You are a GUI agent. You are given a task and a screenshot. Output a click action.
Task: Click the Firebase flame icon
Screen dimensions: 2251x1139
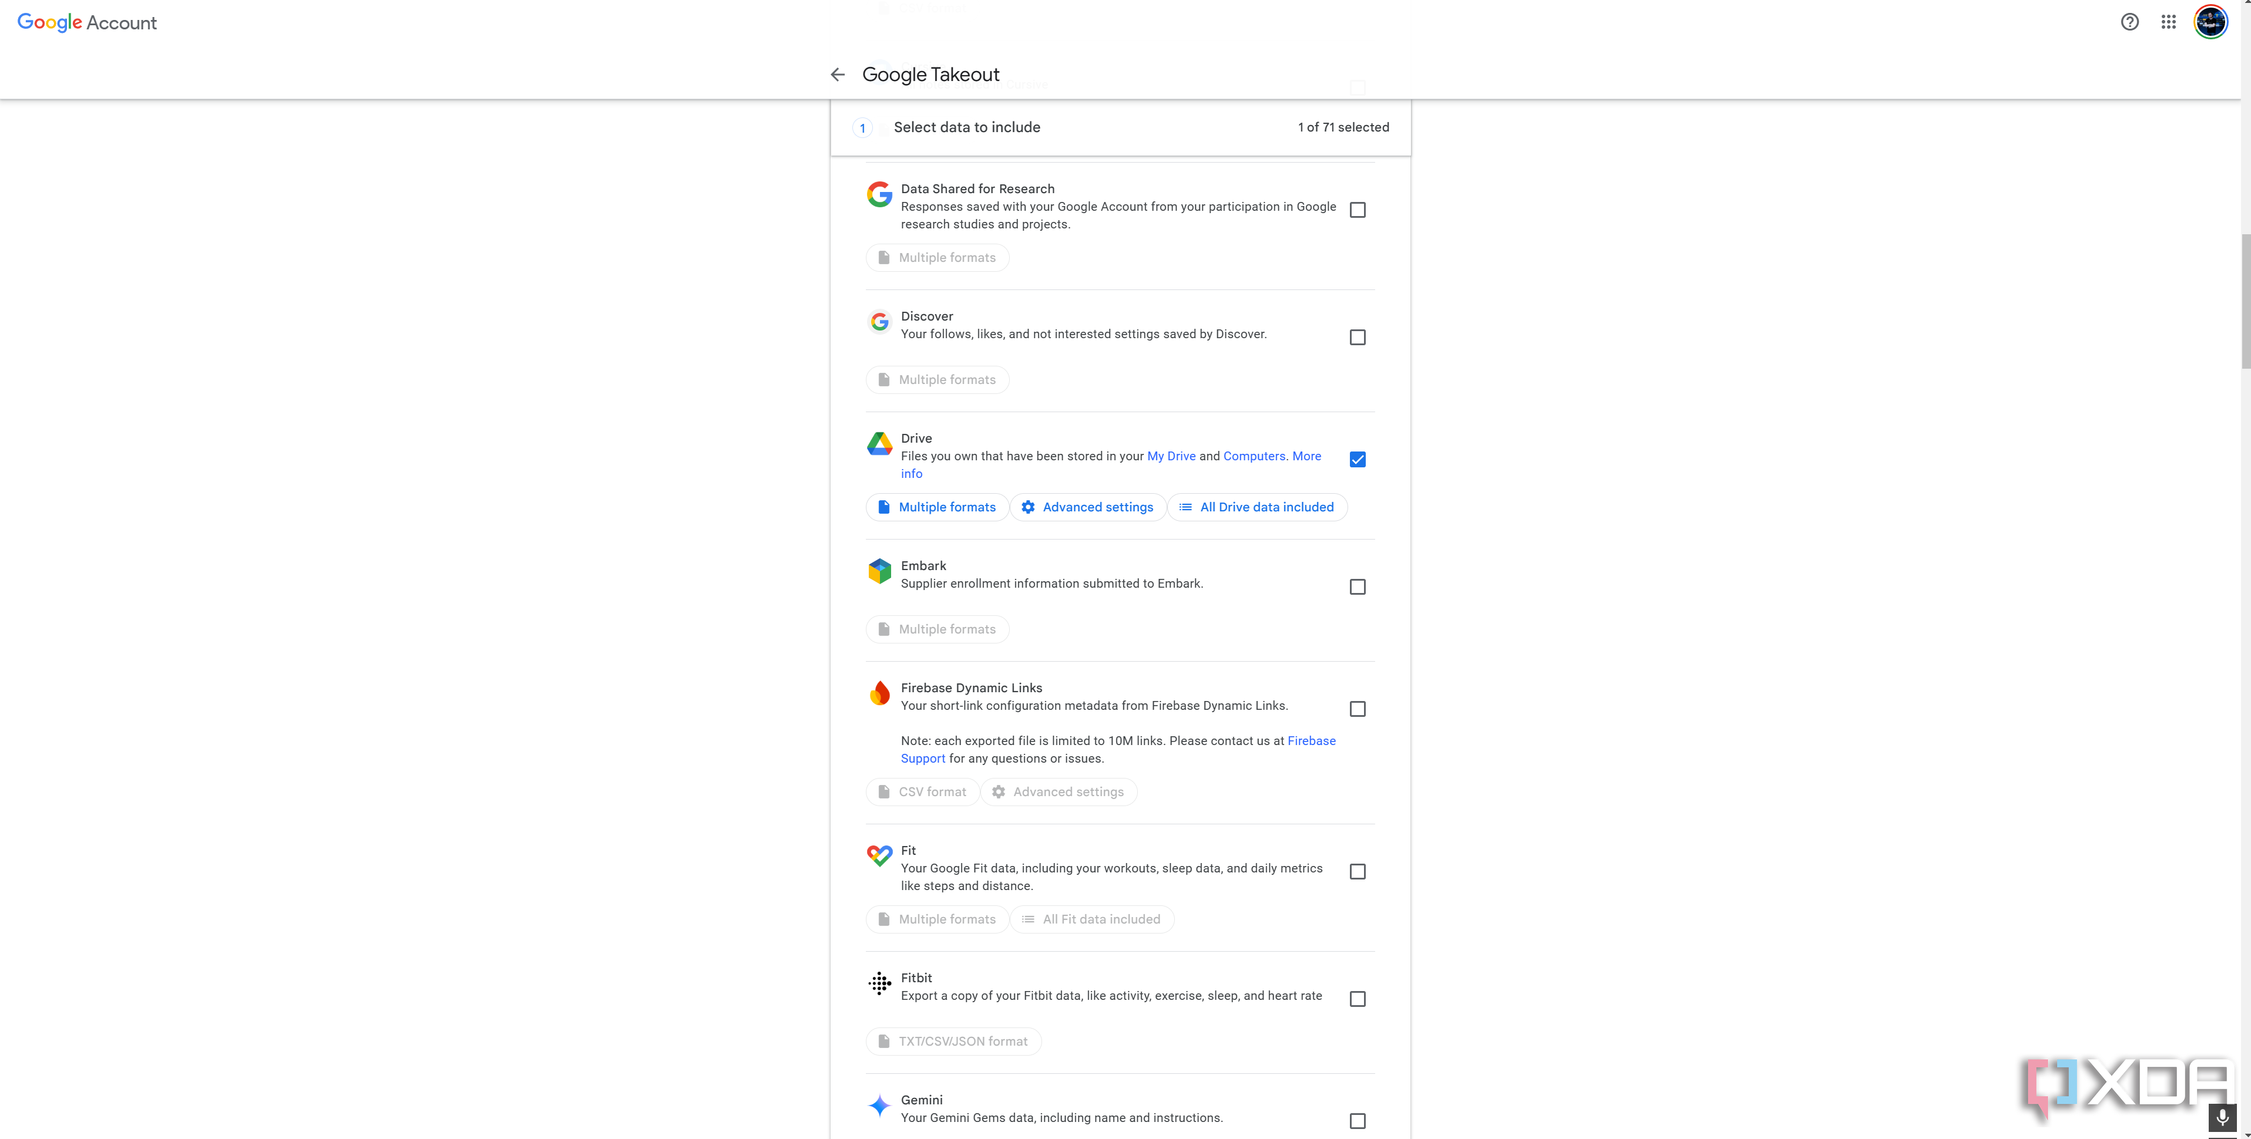pyautogui.click(x=879, y=693)
